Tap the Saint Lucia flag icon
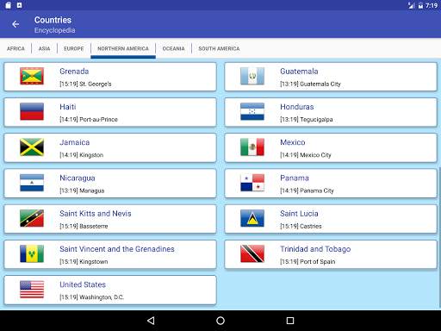 tap(252, 218)
